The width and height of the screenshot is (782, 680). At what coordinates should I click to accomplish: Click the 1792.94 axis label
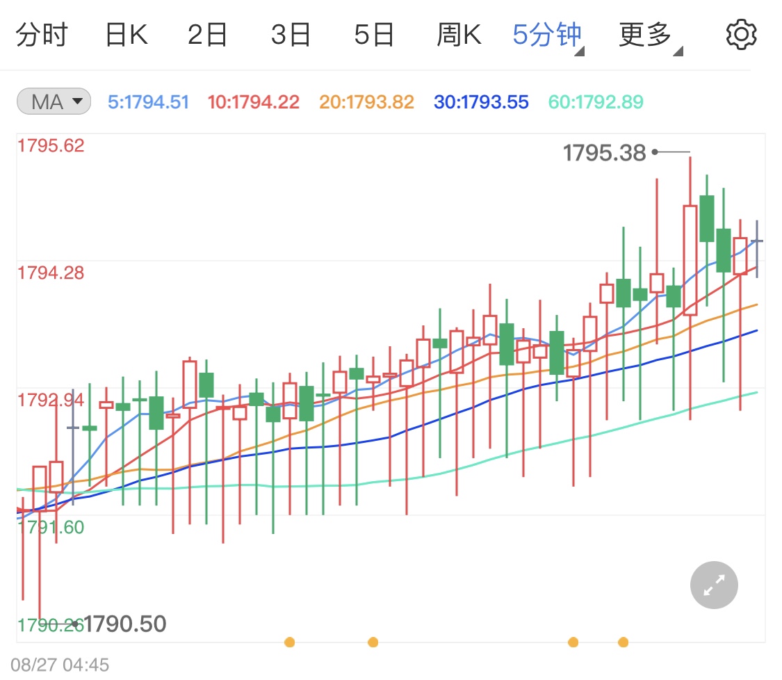(x=51, y=400)
